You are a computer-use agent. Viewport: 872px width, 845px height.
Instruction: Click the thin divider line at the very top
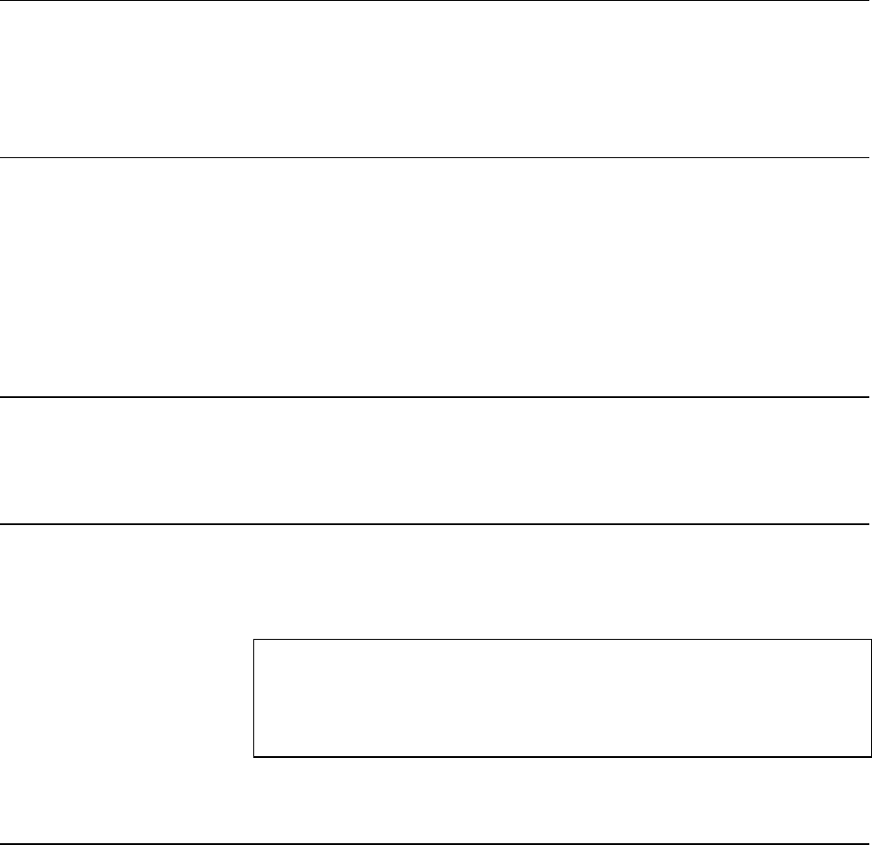435,1
